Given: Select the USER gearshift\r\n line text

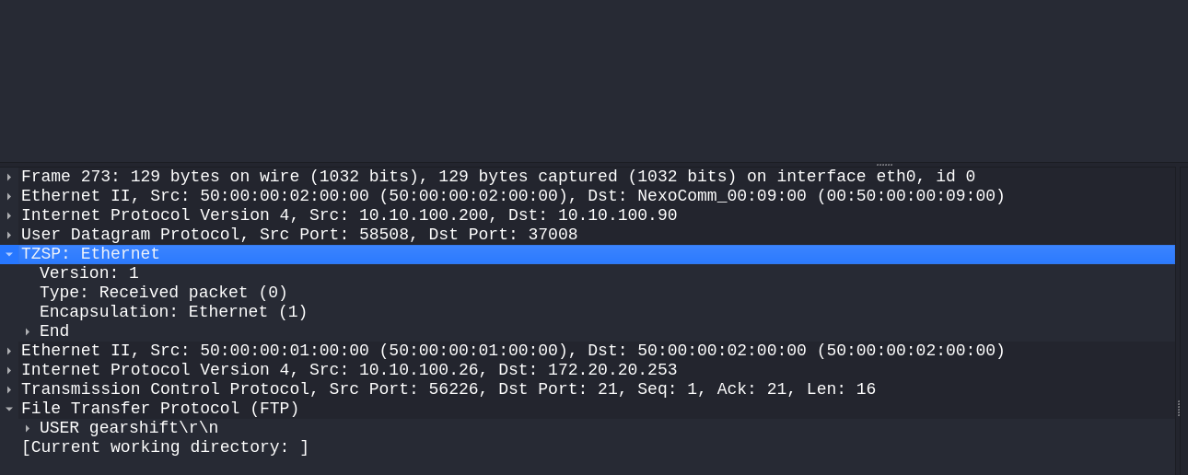Looking at the screenshot, I should point(129,428).
